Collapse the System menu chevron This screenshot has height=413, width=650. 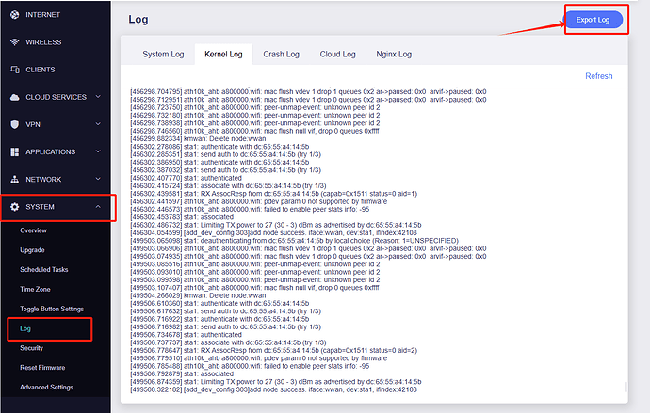pos(98,207)
